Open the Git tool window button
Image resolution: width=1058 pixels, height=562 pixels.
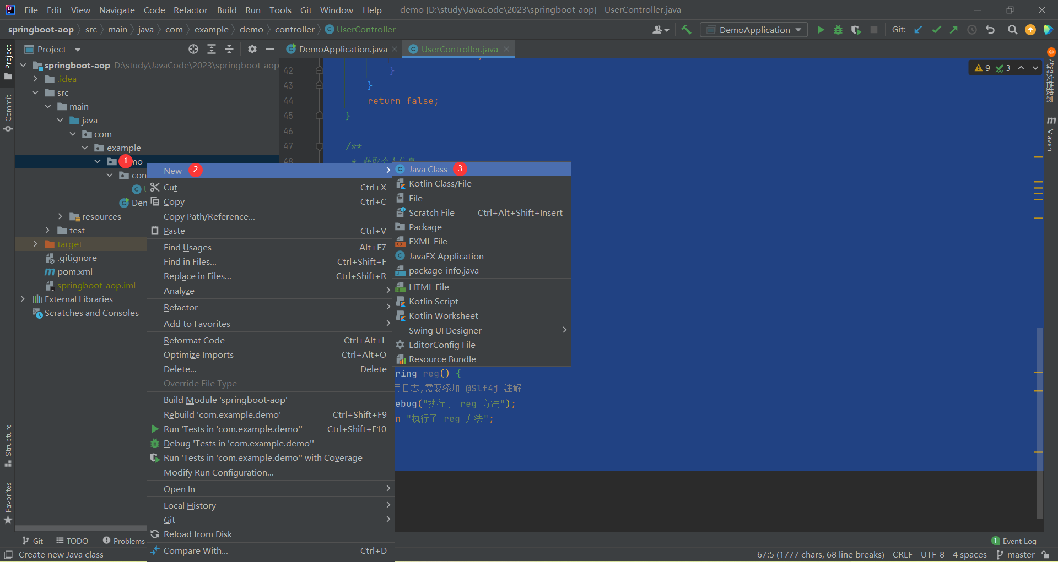click(33, 541)
